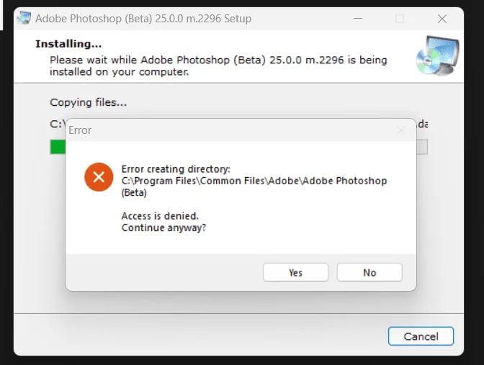Click Yes to continue anyway
The width and height of the screenshot is (484, 365).
295,272
